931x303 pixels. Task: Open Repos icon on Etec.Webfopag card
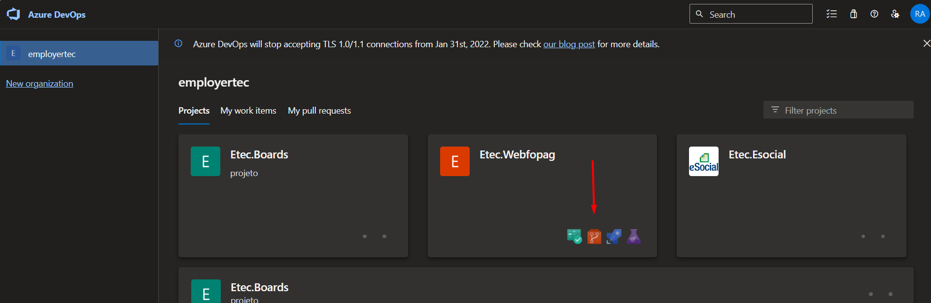[594, 237]
